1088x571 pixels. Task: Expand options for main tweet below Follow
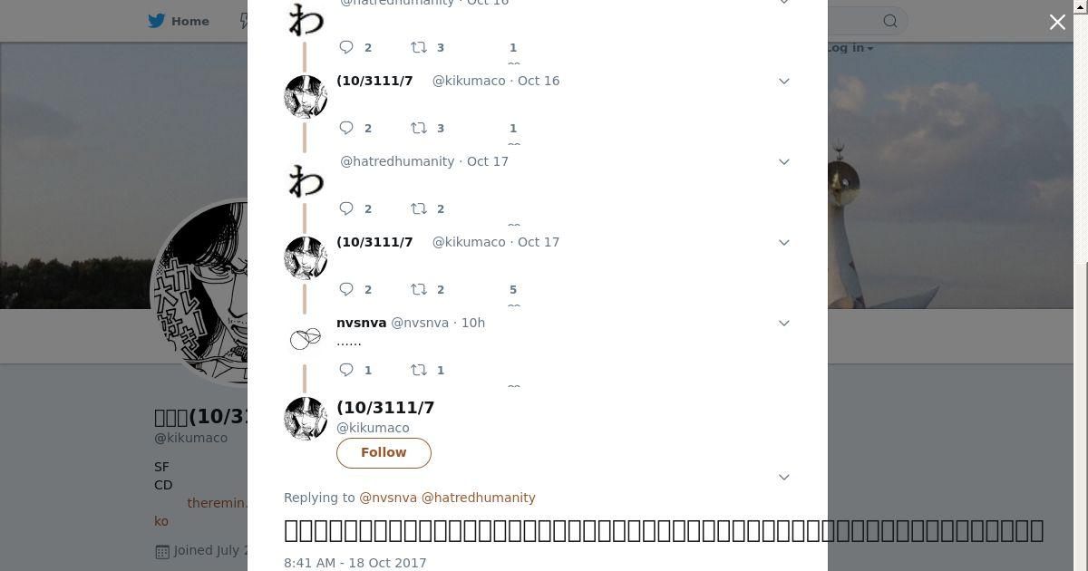pyautogui.click(x=784, y=477)
